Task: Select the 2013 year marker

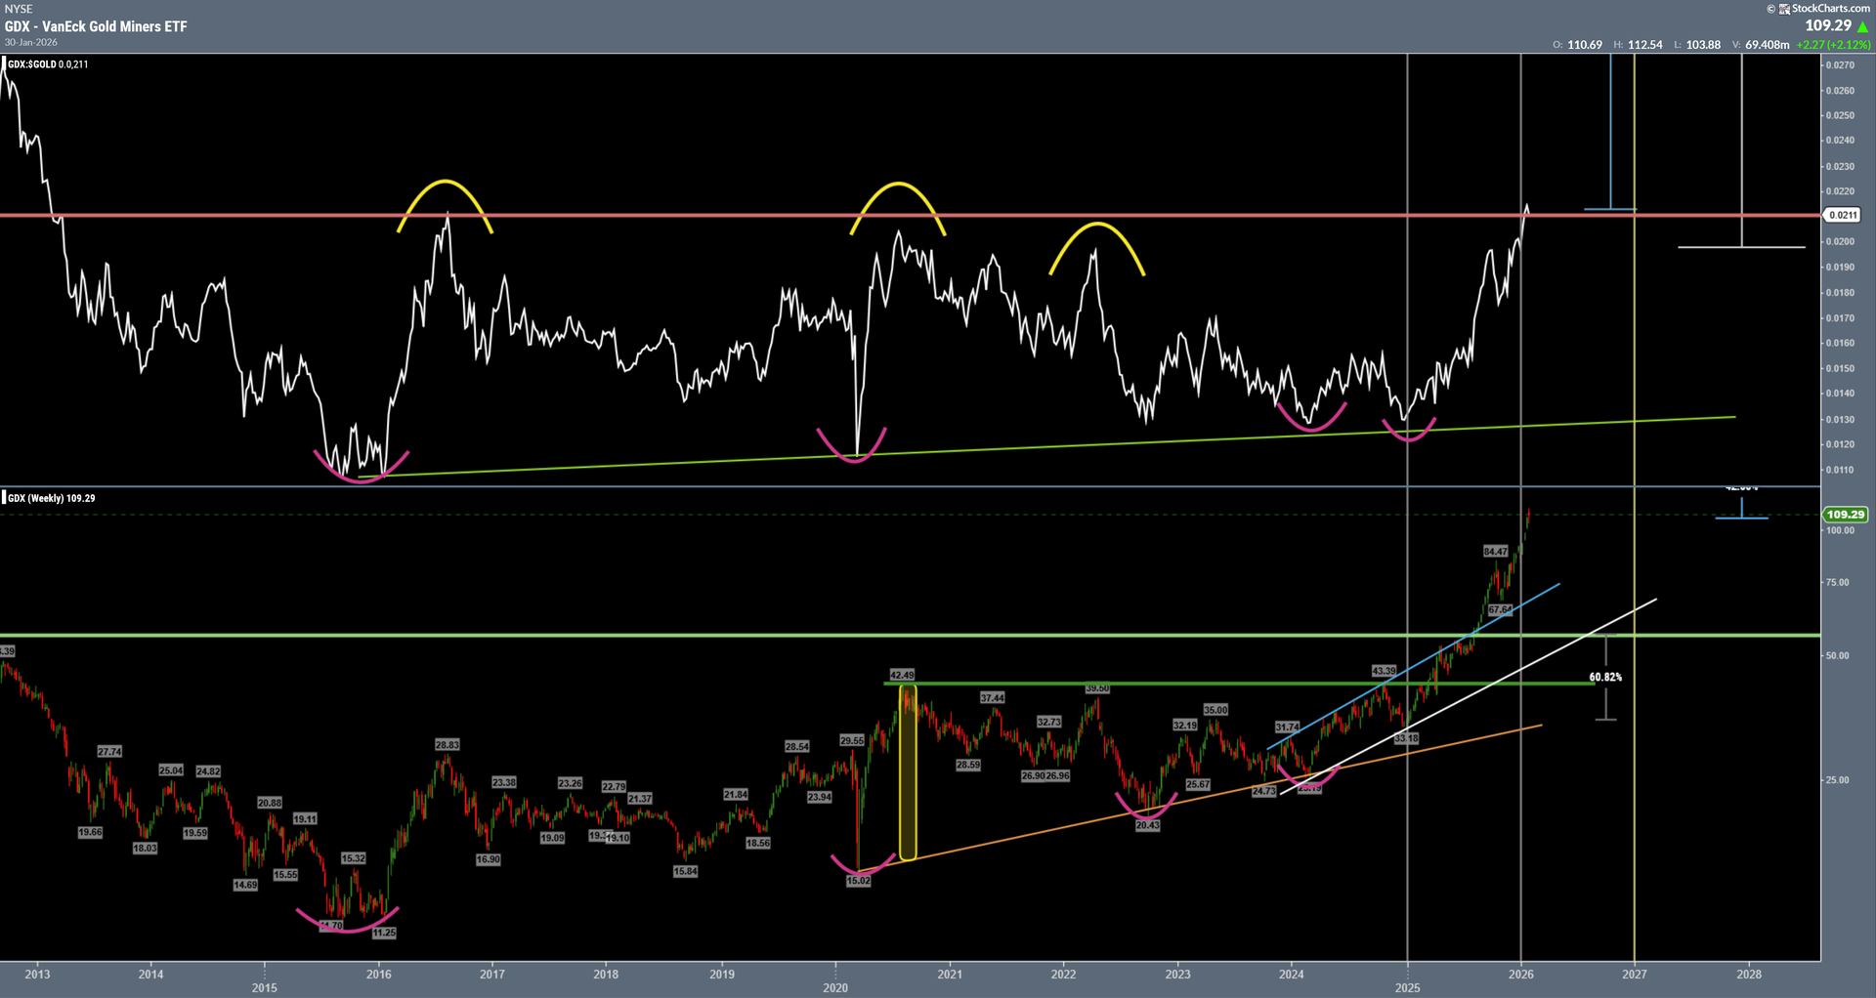Action: point(37,974)
